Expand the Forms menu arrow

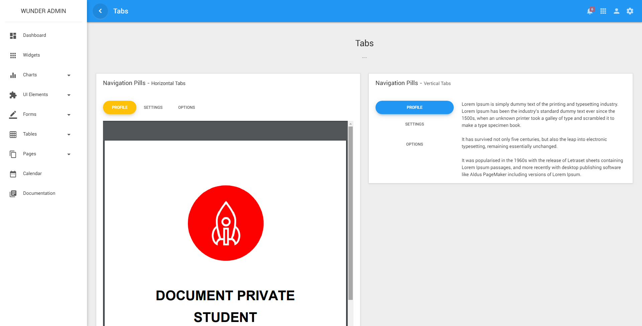(69, 115)
